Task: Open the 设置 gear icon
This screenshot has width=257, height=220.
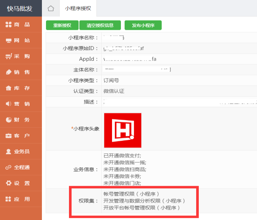Action: pyautogui.click(x=9, y=183)
